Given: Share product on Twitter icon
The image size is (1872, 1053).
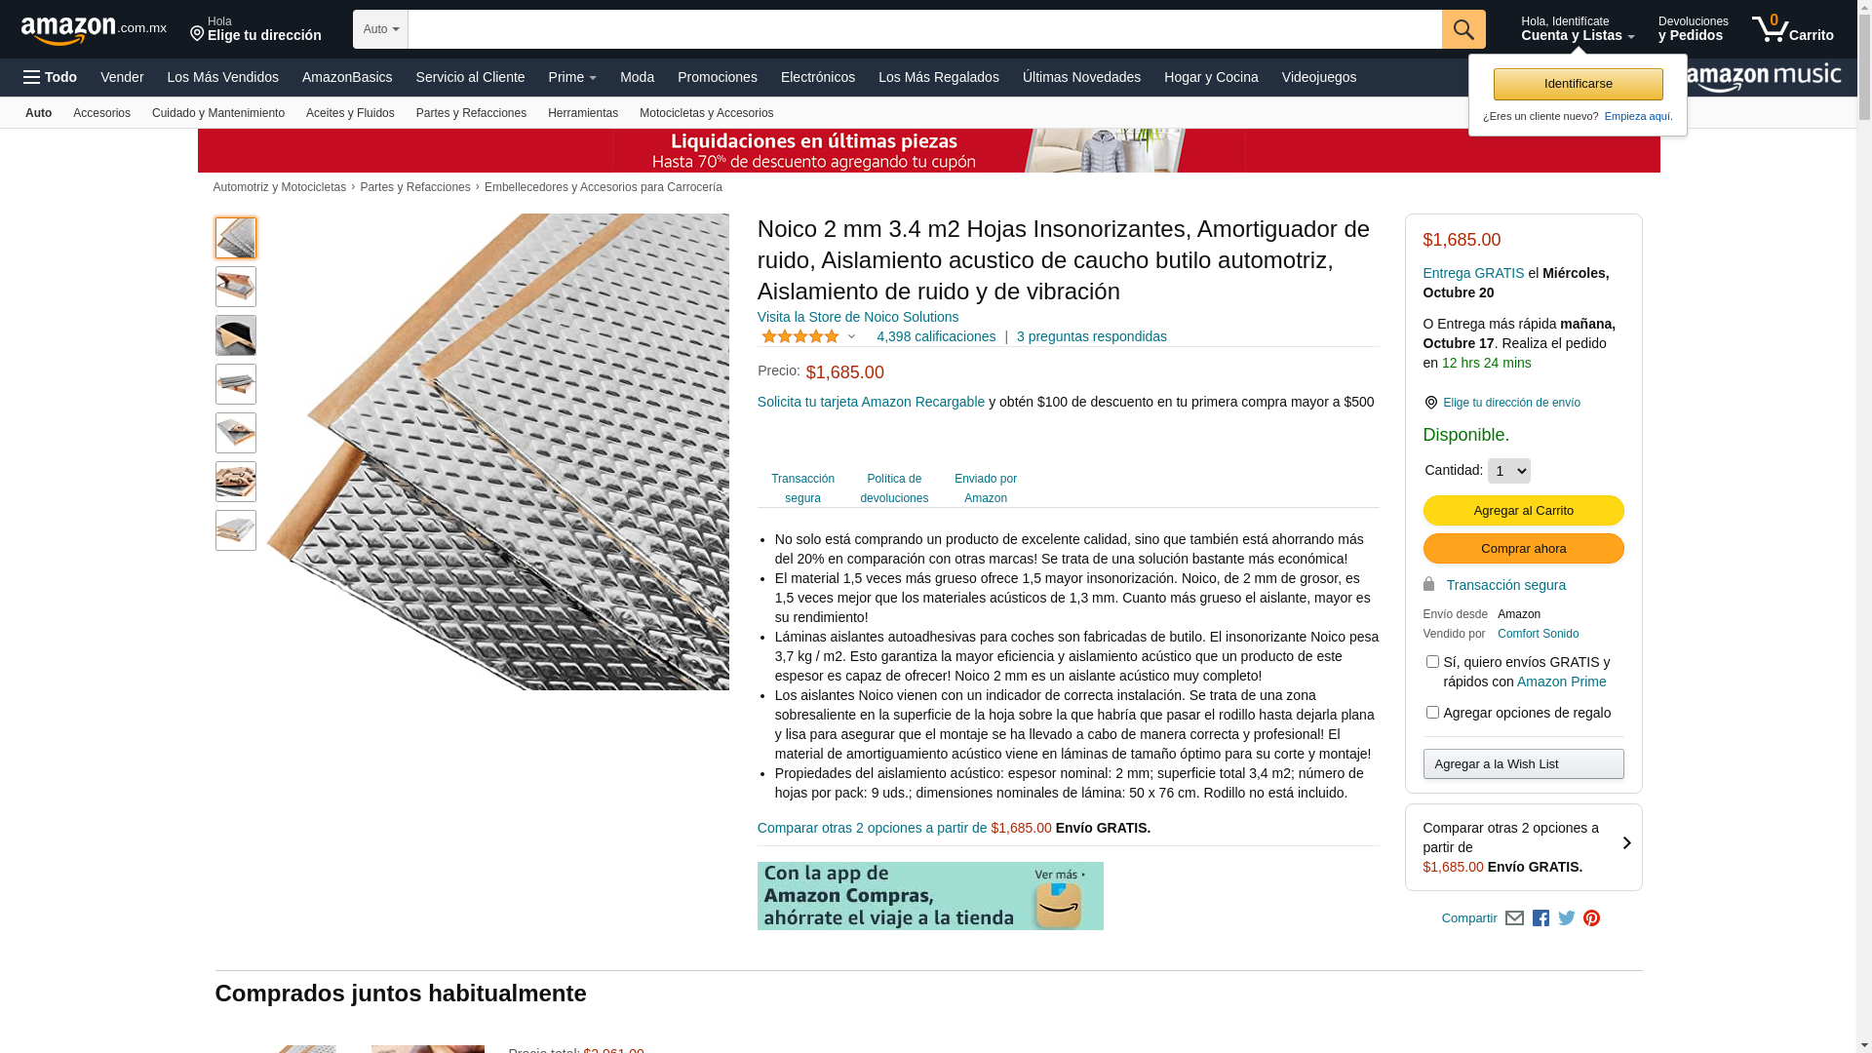Looking at the screenshot, I should pyautogui.click(x=1567, y=918).
